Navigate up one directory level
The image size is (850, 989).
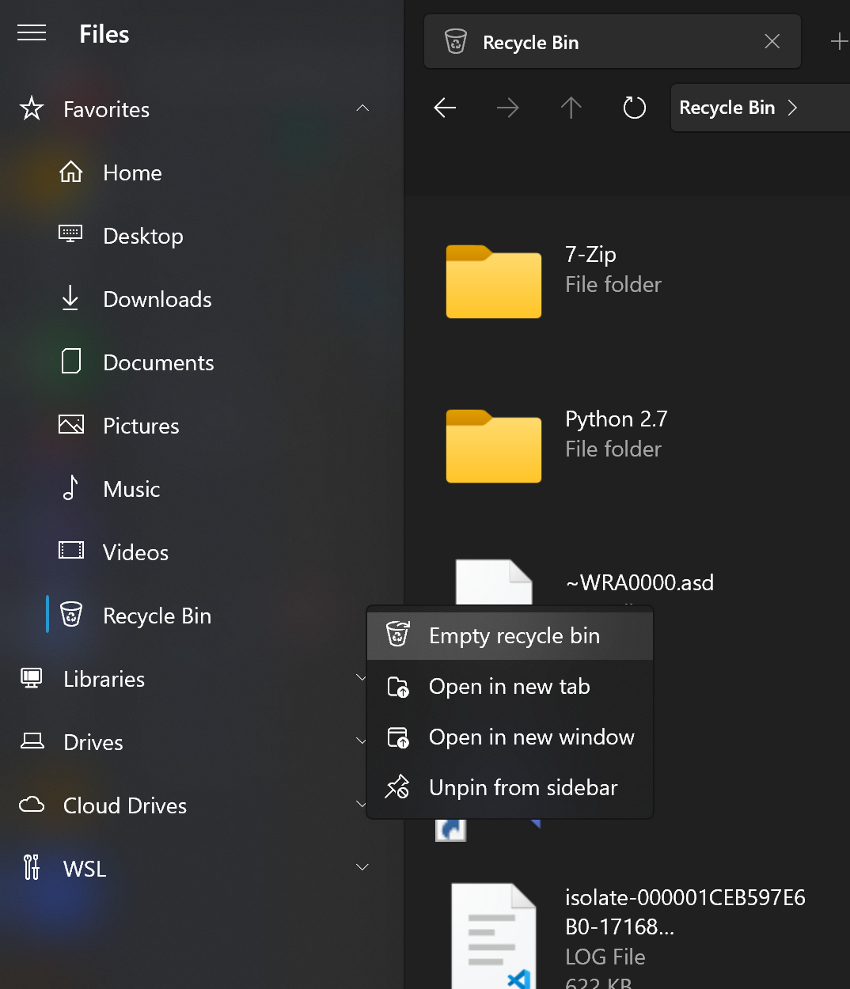pos(571,108)
